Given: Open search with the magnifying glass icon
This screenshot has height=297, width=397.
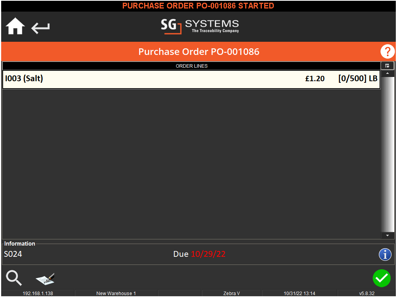Looking at the screenshot, I should click(14, 278).
